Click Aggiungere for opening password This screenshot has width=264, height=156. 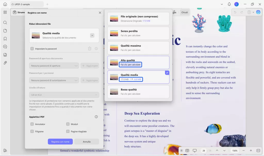90,66
